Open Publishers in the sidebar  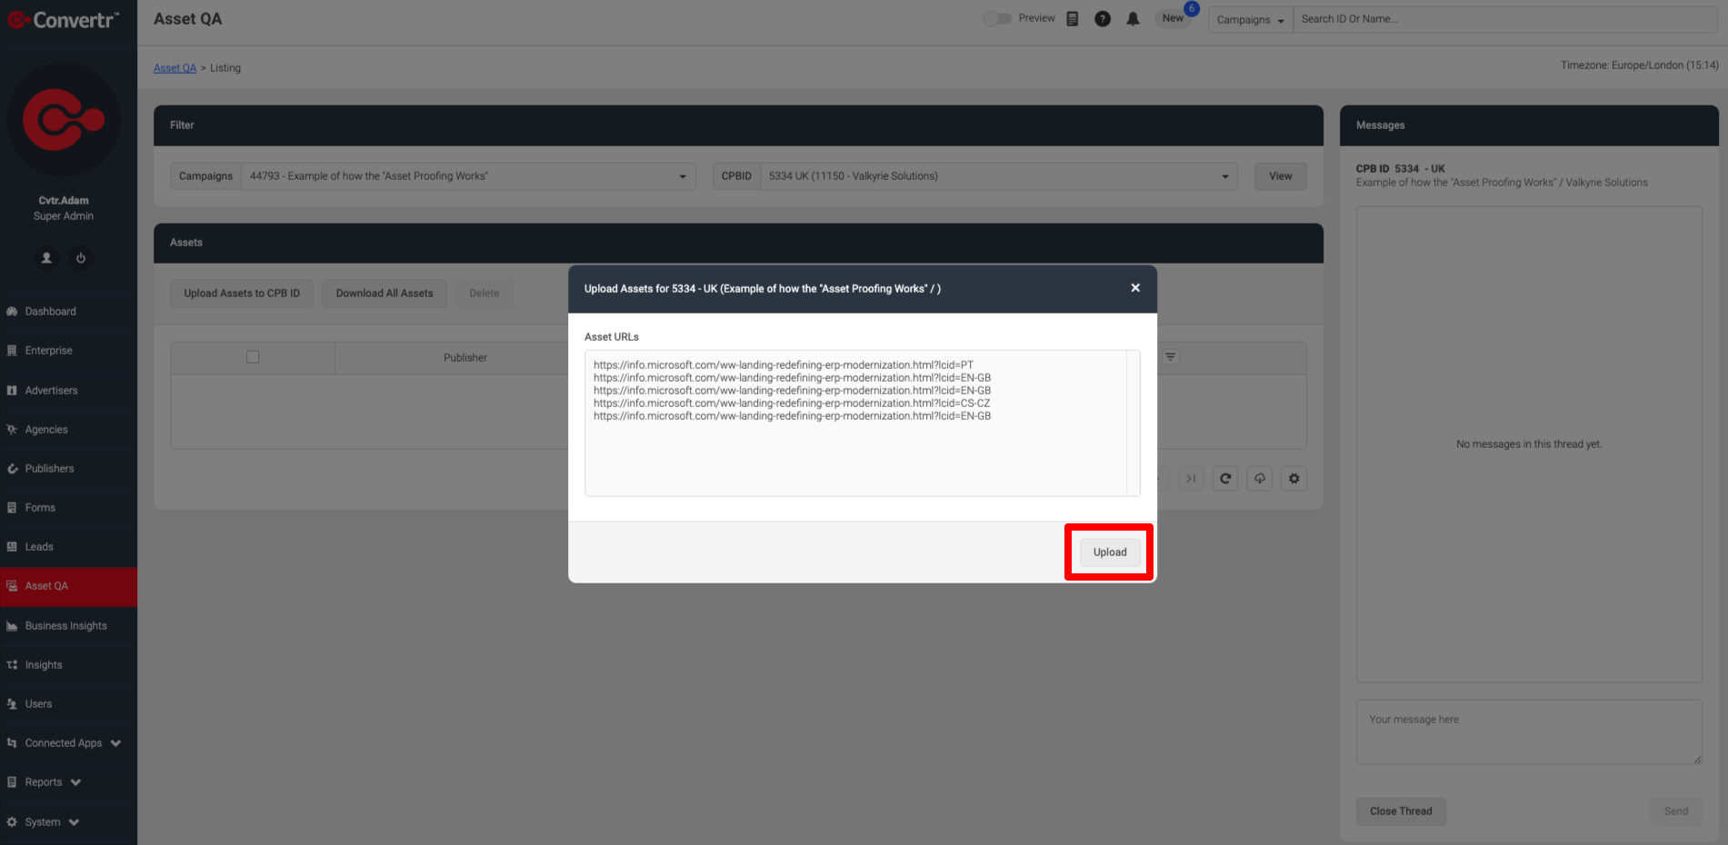(x=68, y=469)
